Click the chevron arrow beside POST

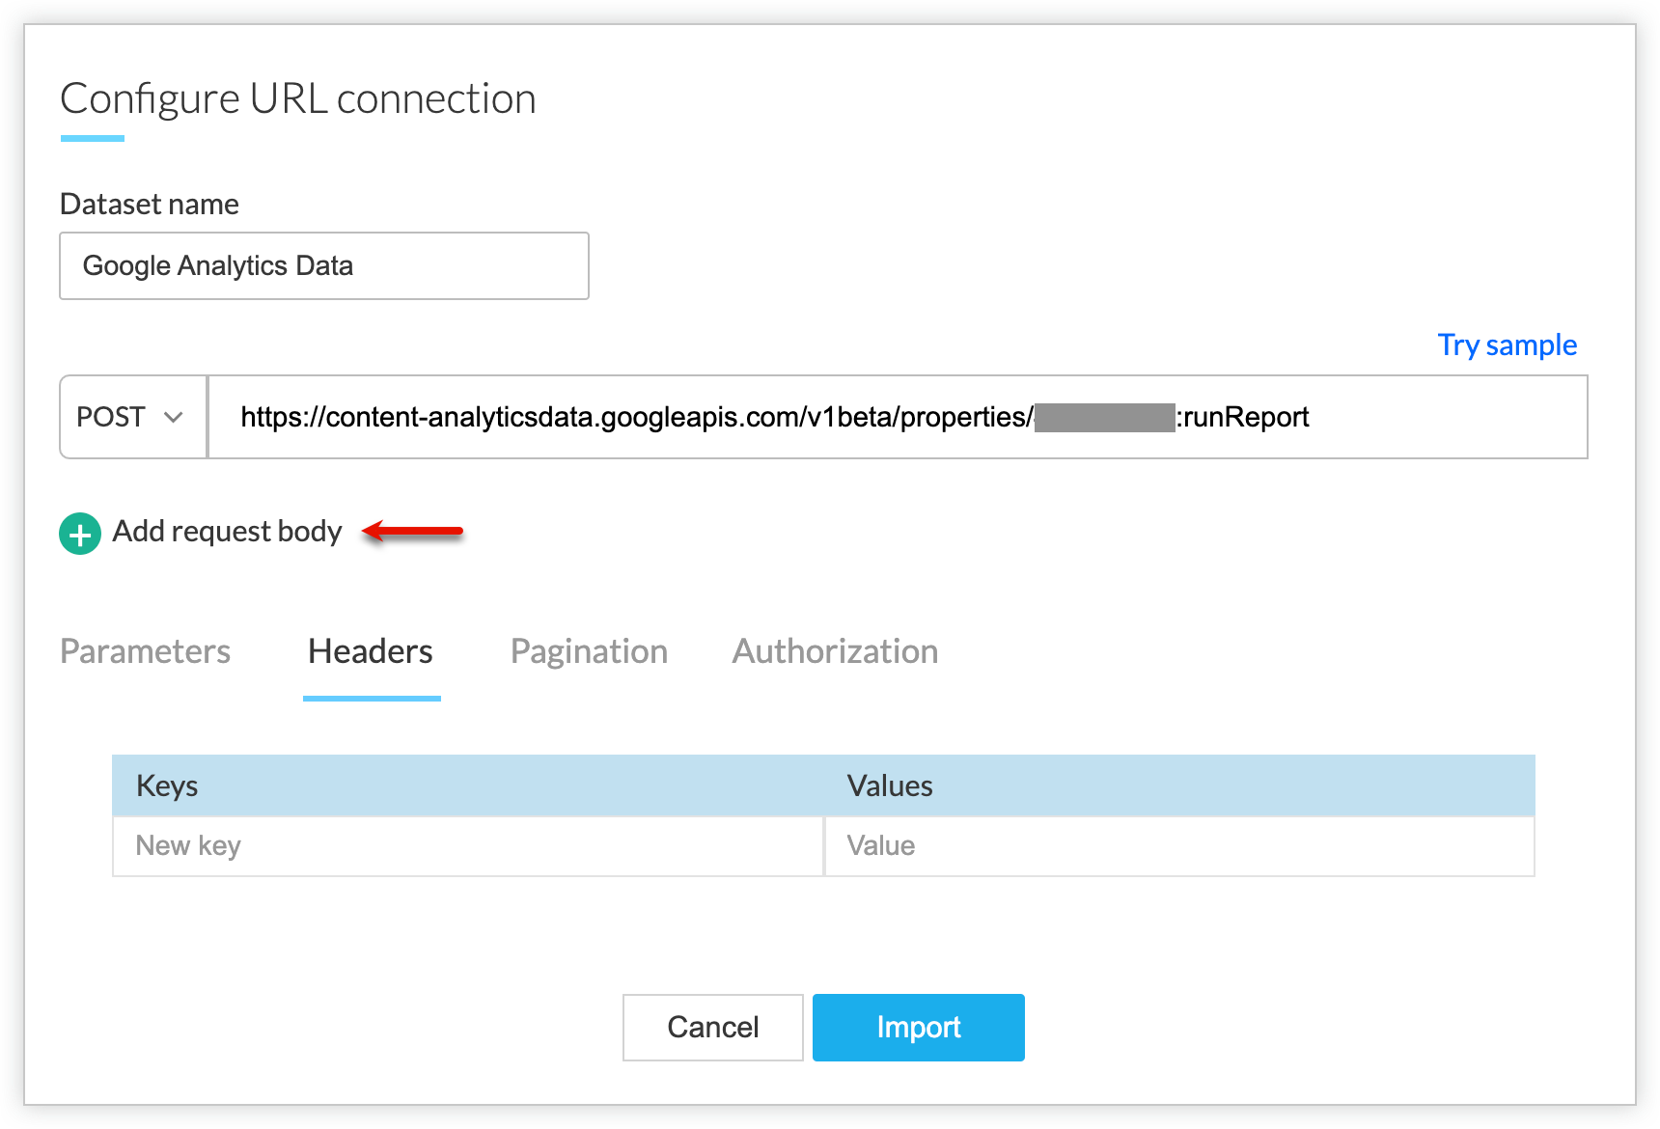click(174, 417)
